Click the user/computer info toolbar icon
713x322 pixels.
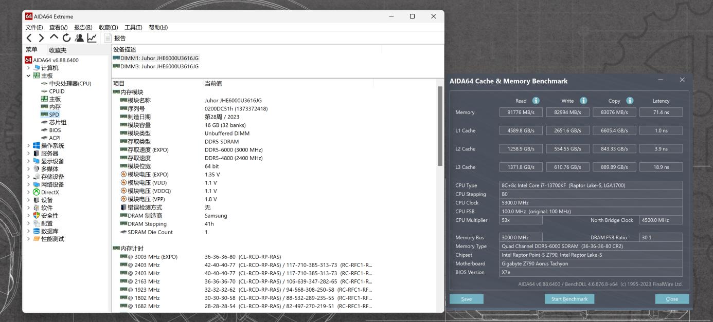(79, 37)
